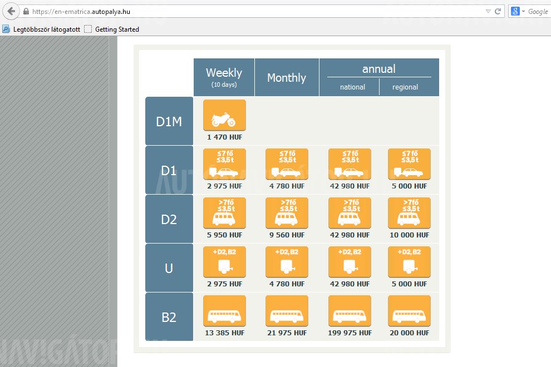This screenshot has height=367, width=551.
Task: Choose the D2 weekly minibus vignette
Action: coord(224,213)
